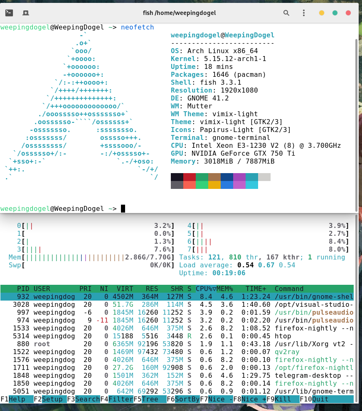Click the search magnifier icon in header bar

coord(286,13)
